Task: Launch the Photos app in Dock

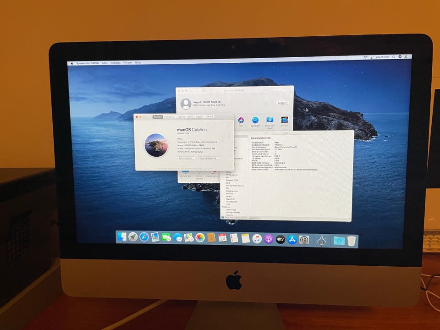Action: (x=200, y=237)
